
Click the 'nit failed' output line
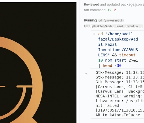tap(107, 105)
